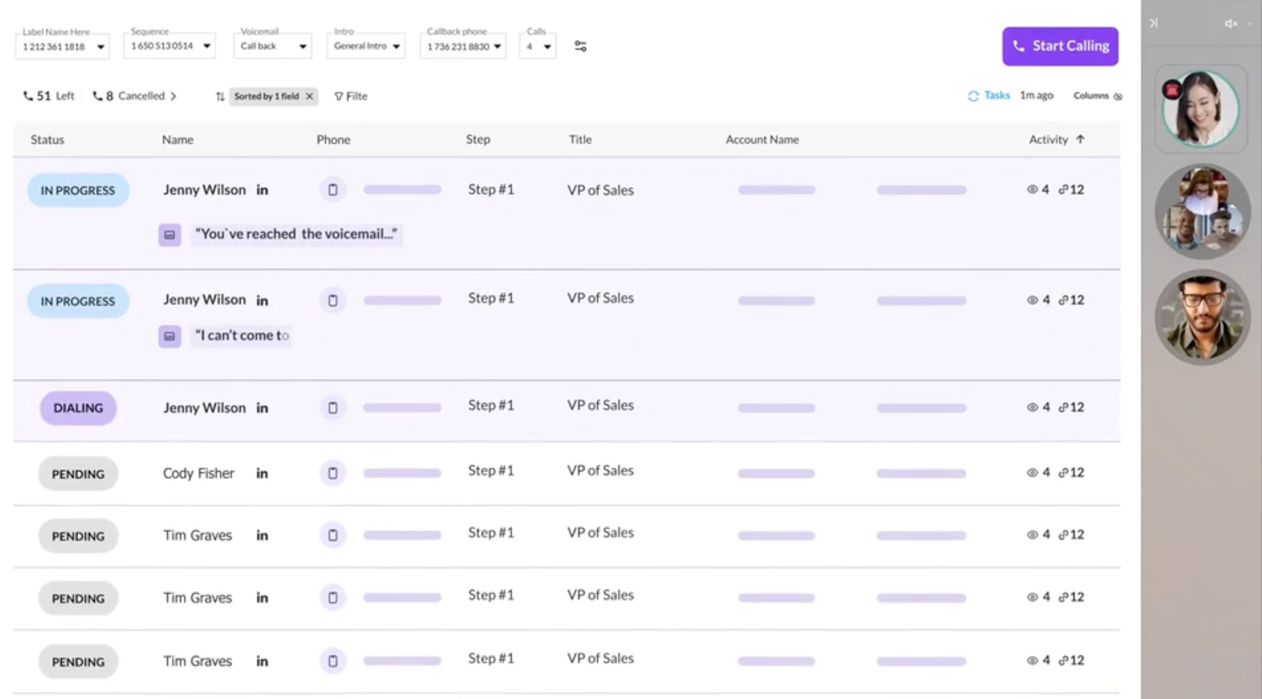Screen dimensions: 1262x699
Task: Open the voicemail transcript icon for "I can't come to"
Action: 170,336
